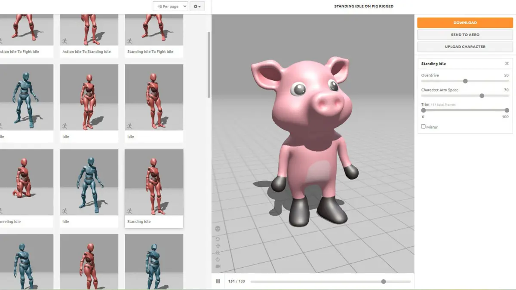Click the Trim end handle at 100
This screenshot has height=290, width=516.
tap(507, 110)
